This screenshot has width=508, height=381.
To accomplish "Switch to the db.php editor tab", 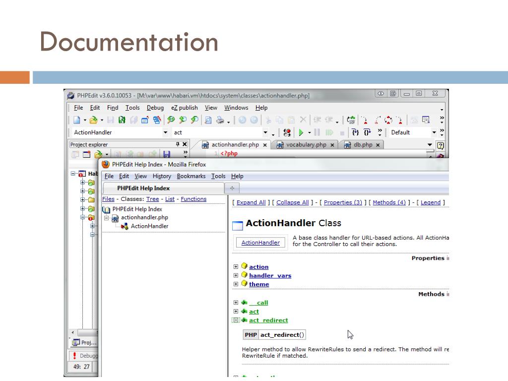I will [363, 145].
